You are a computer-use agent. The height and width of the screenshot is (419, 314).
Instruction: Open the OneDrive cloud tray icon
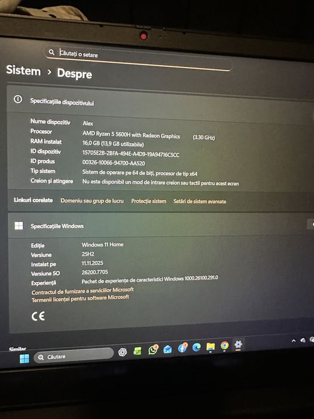coord(303,340)
